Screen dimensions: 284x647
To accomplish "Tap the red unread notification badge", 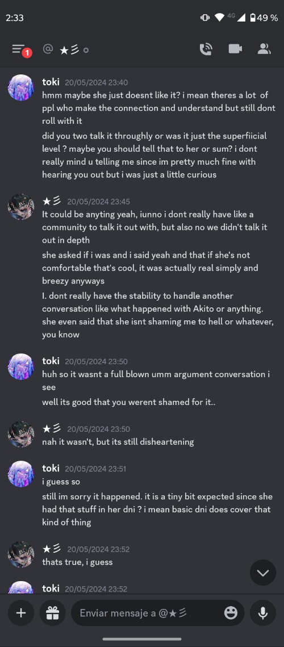I will point(27,53).
